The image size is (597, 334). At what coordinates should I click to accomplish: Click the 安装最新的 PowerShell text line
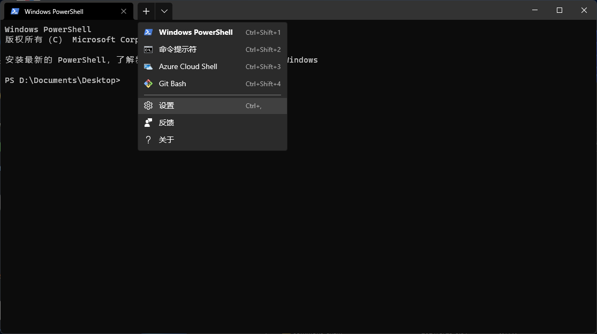pyautogui.click(x=71, y=60)
